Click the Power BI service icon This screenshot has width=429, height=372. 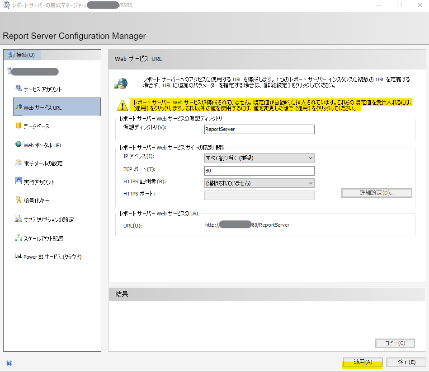click(x=19, y=256)
